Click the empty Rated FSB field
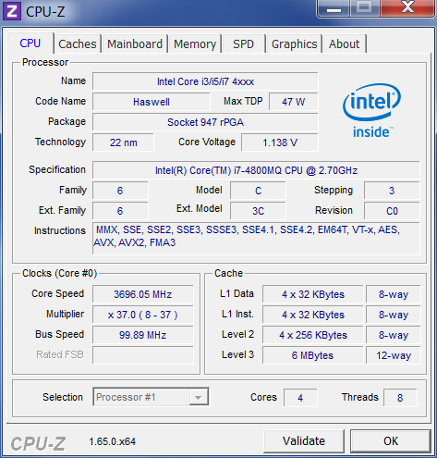Image resolution: width=437 pixels, height=458 pixels. click(143, 355)
